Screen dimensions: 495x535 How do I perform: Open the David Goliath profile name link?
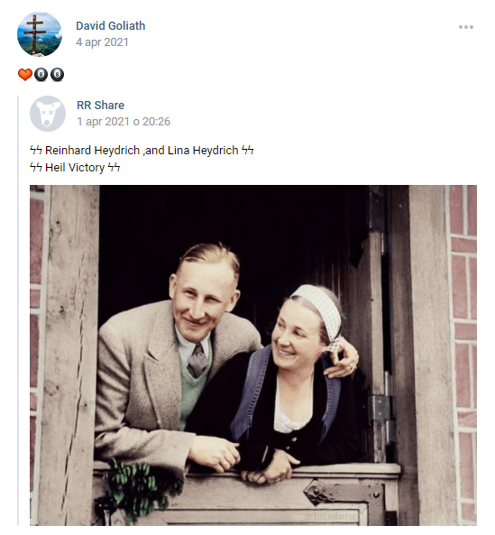point(111,25)
